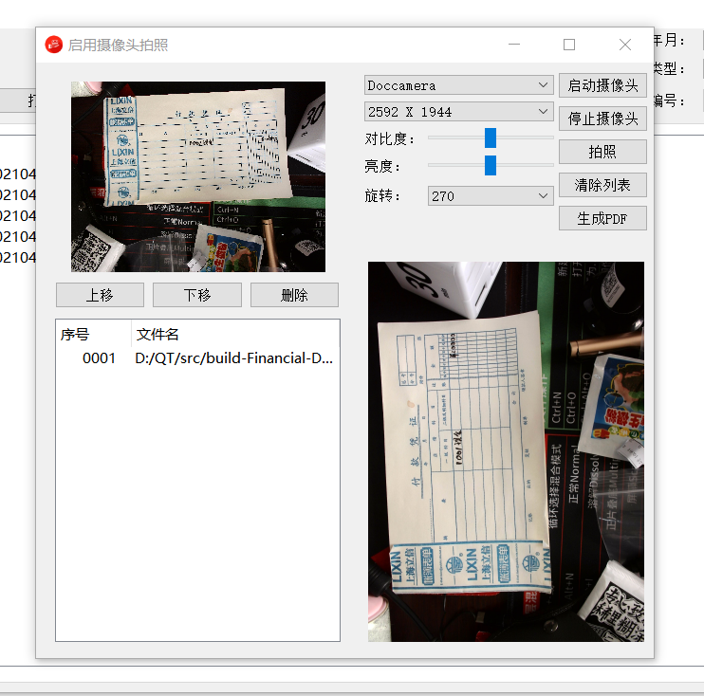Clear the list with 清除列表
Viewport: 704px width, 696px height.
[602, 185]
